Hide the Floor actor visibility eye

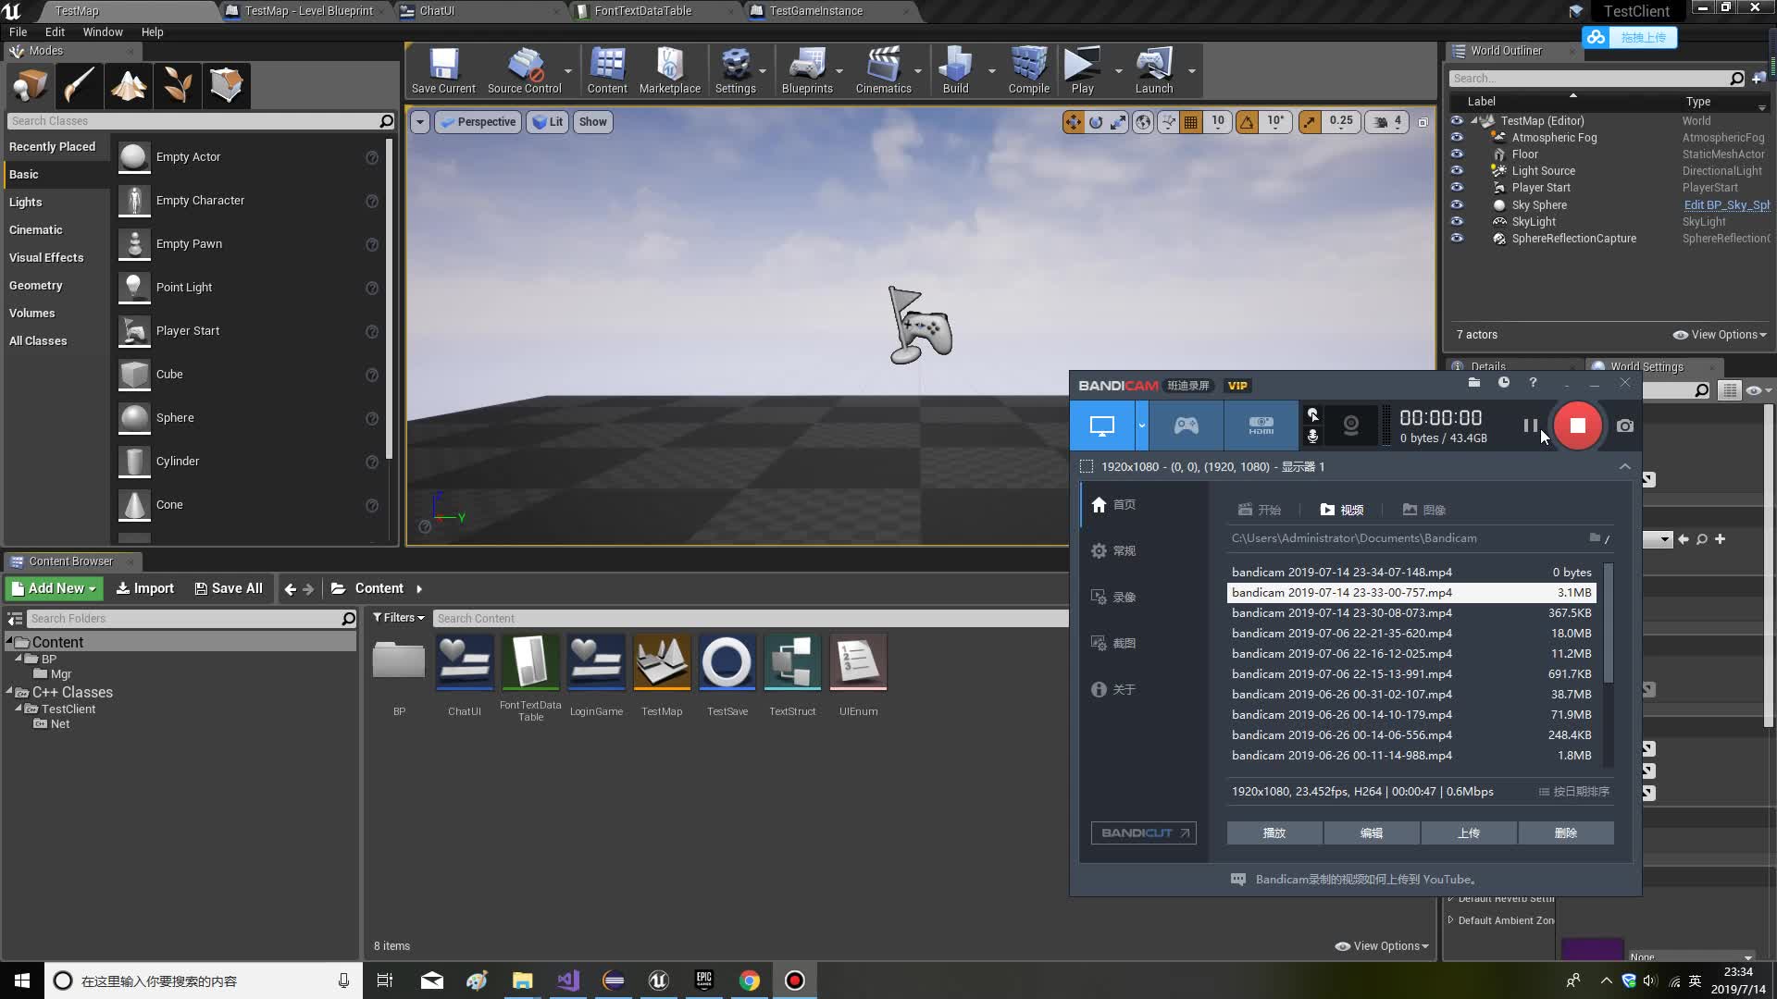coord(1457,154)
